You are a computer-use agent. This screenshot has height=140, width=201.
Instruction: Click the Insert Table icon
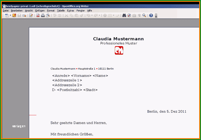point(110,15)
